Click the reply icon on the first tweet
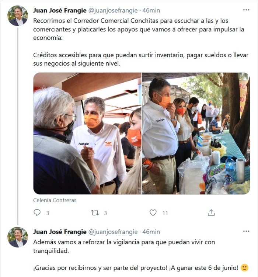Image resolution: width=258 pixels, height=277 pixels. pos(37,213)
